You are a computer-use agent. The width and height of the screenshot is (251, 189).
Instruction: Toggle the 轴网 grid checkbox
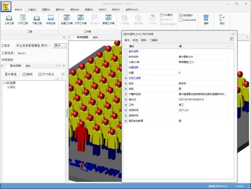(x=24, y=74)
